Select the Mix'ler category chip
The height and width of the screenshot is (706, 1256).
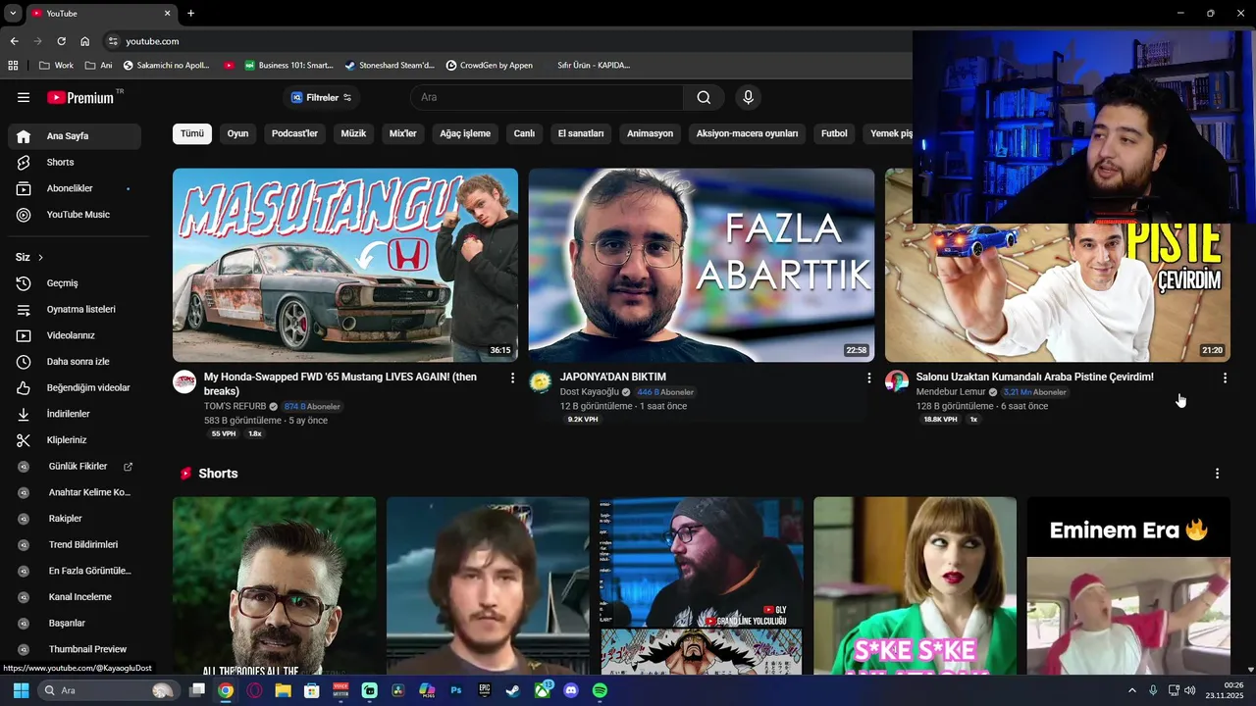[x=403, y=133]
